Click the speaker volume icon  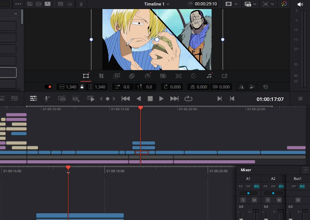click(300, 4)
